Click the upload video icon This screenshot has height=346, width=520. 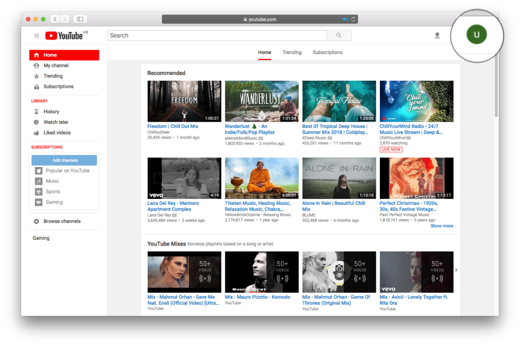click(x=437, y=35)
